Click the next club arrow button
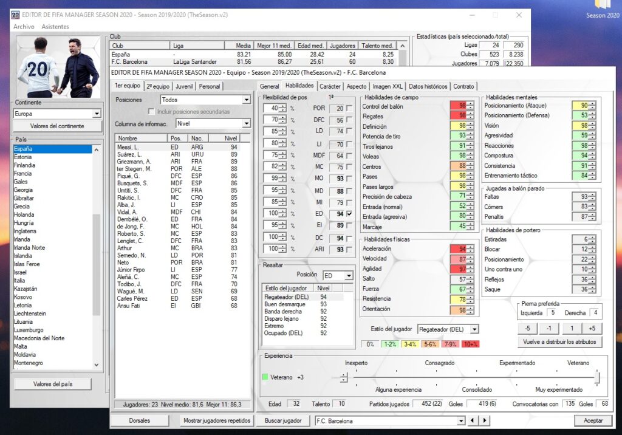 point(485,420)
